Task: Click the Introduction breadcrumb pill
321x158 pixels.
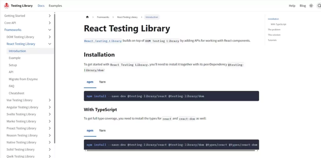Action: (x=152, y=17)
